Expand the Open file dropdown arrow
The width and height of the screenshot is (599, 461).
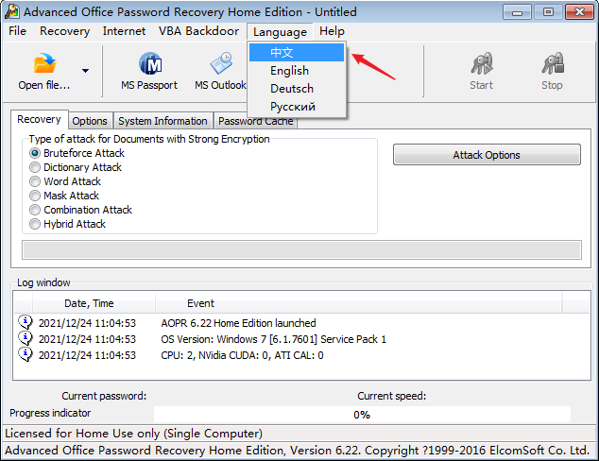click(86, 71)
